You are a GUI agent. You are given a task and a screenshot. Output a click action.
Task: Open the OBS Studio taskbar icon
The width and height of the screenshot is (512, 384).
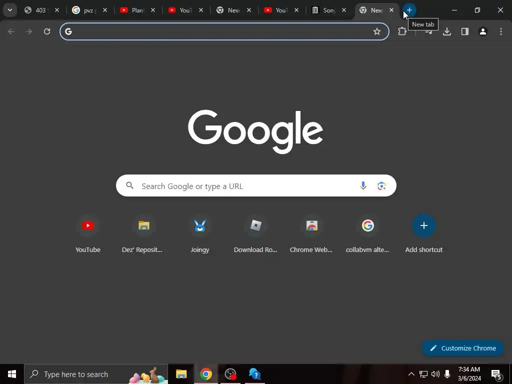tap(230, 374)
